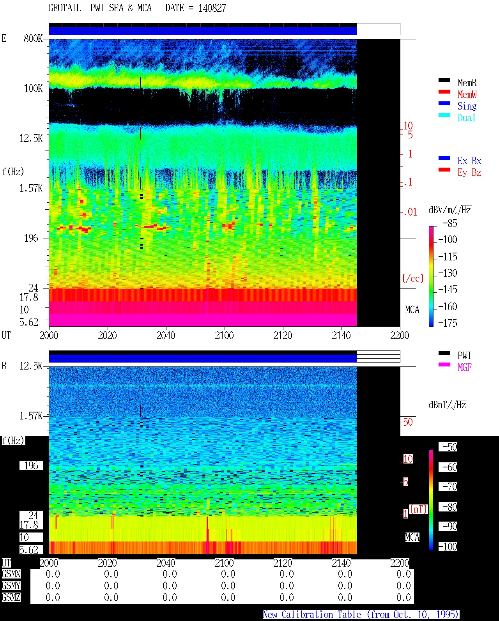Click the dBV/m color scale bar
This screenshot has height=621, width=499.
(x=431, y=276)
